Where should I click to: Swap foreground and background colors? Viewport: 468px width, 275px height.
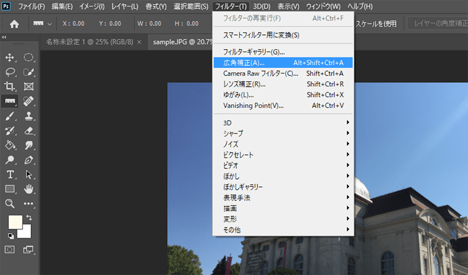(x=29, y=218)
